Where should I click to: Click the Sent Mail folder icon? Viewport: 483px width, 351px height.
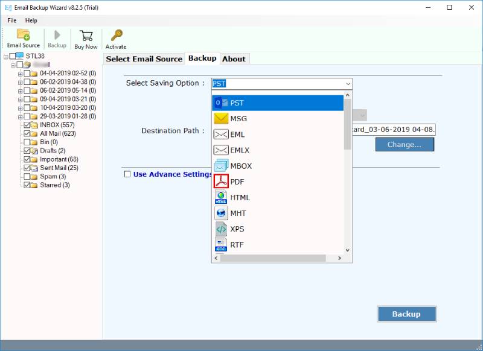[x=34, y=168]
